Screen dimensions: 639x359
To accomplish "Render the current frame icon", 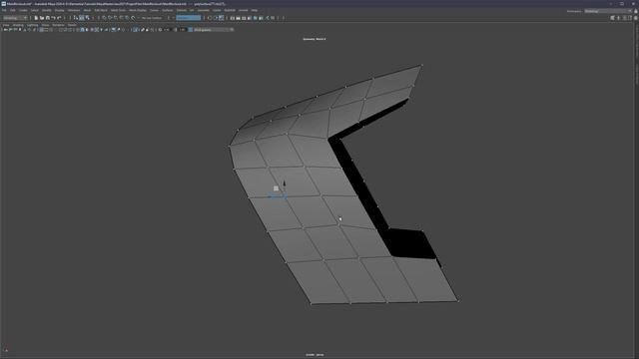I will (x=238, y=18).
